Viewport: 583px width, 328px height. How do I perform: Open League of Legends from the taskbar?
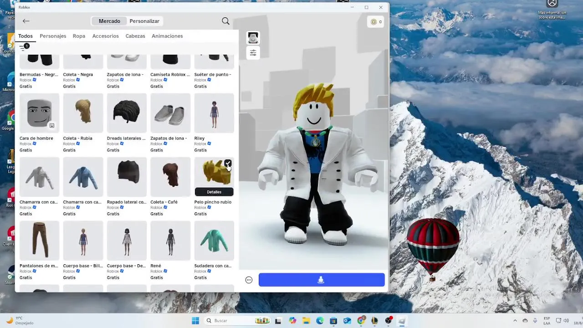click(x=374, y=321)
